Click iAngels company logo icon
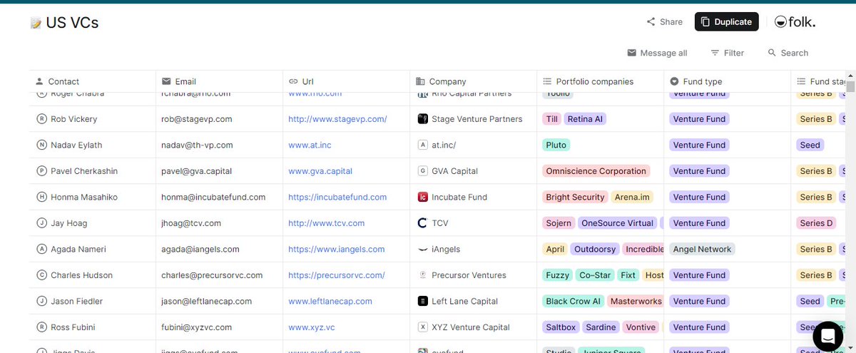The height and width of the screenshot is (353, 856). (422, 249)
